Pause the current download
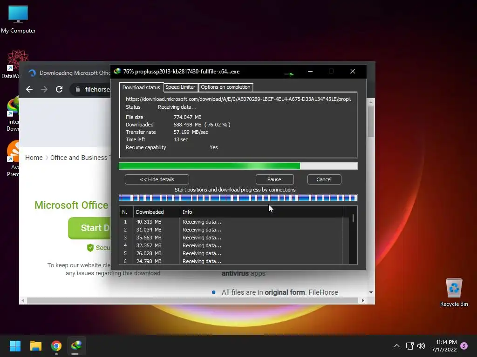477x357 pixels. click(x=274, y=179)
